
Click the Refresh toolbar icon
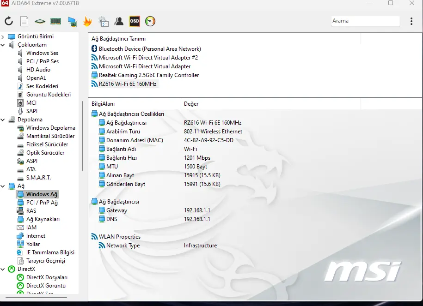(9, 21)
